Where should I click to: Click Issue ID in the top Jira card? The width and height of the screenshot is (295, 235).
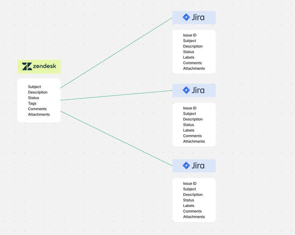190,35
